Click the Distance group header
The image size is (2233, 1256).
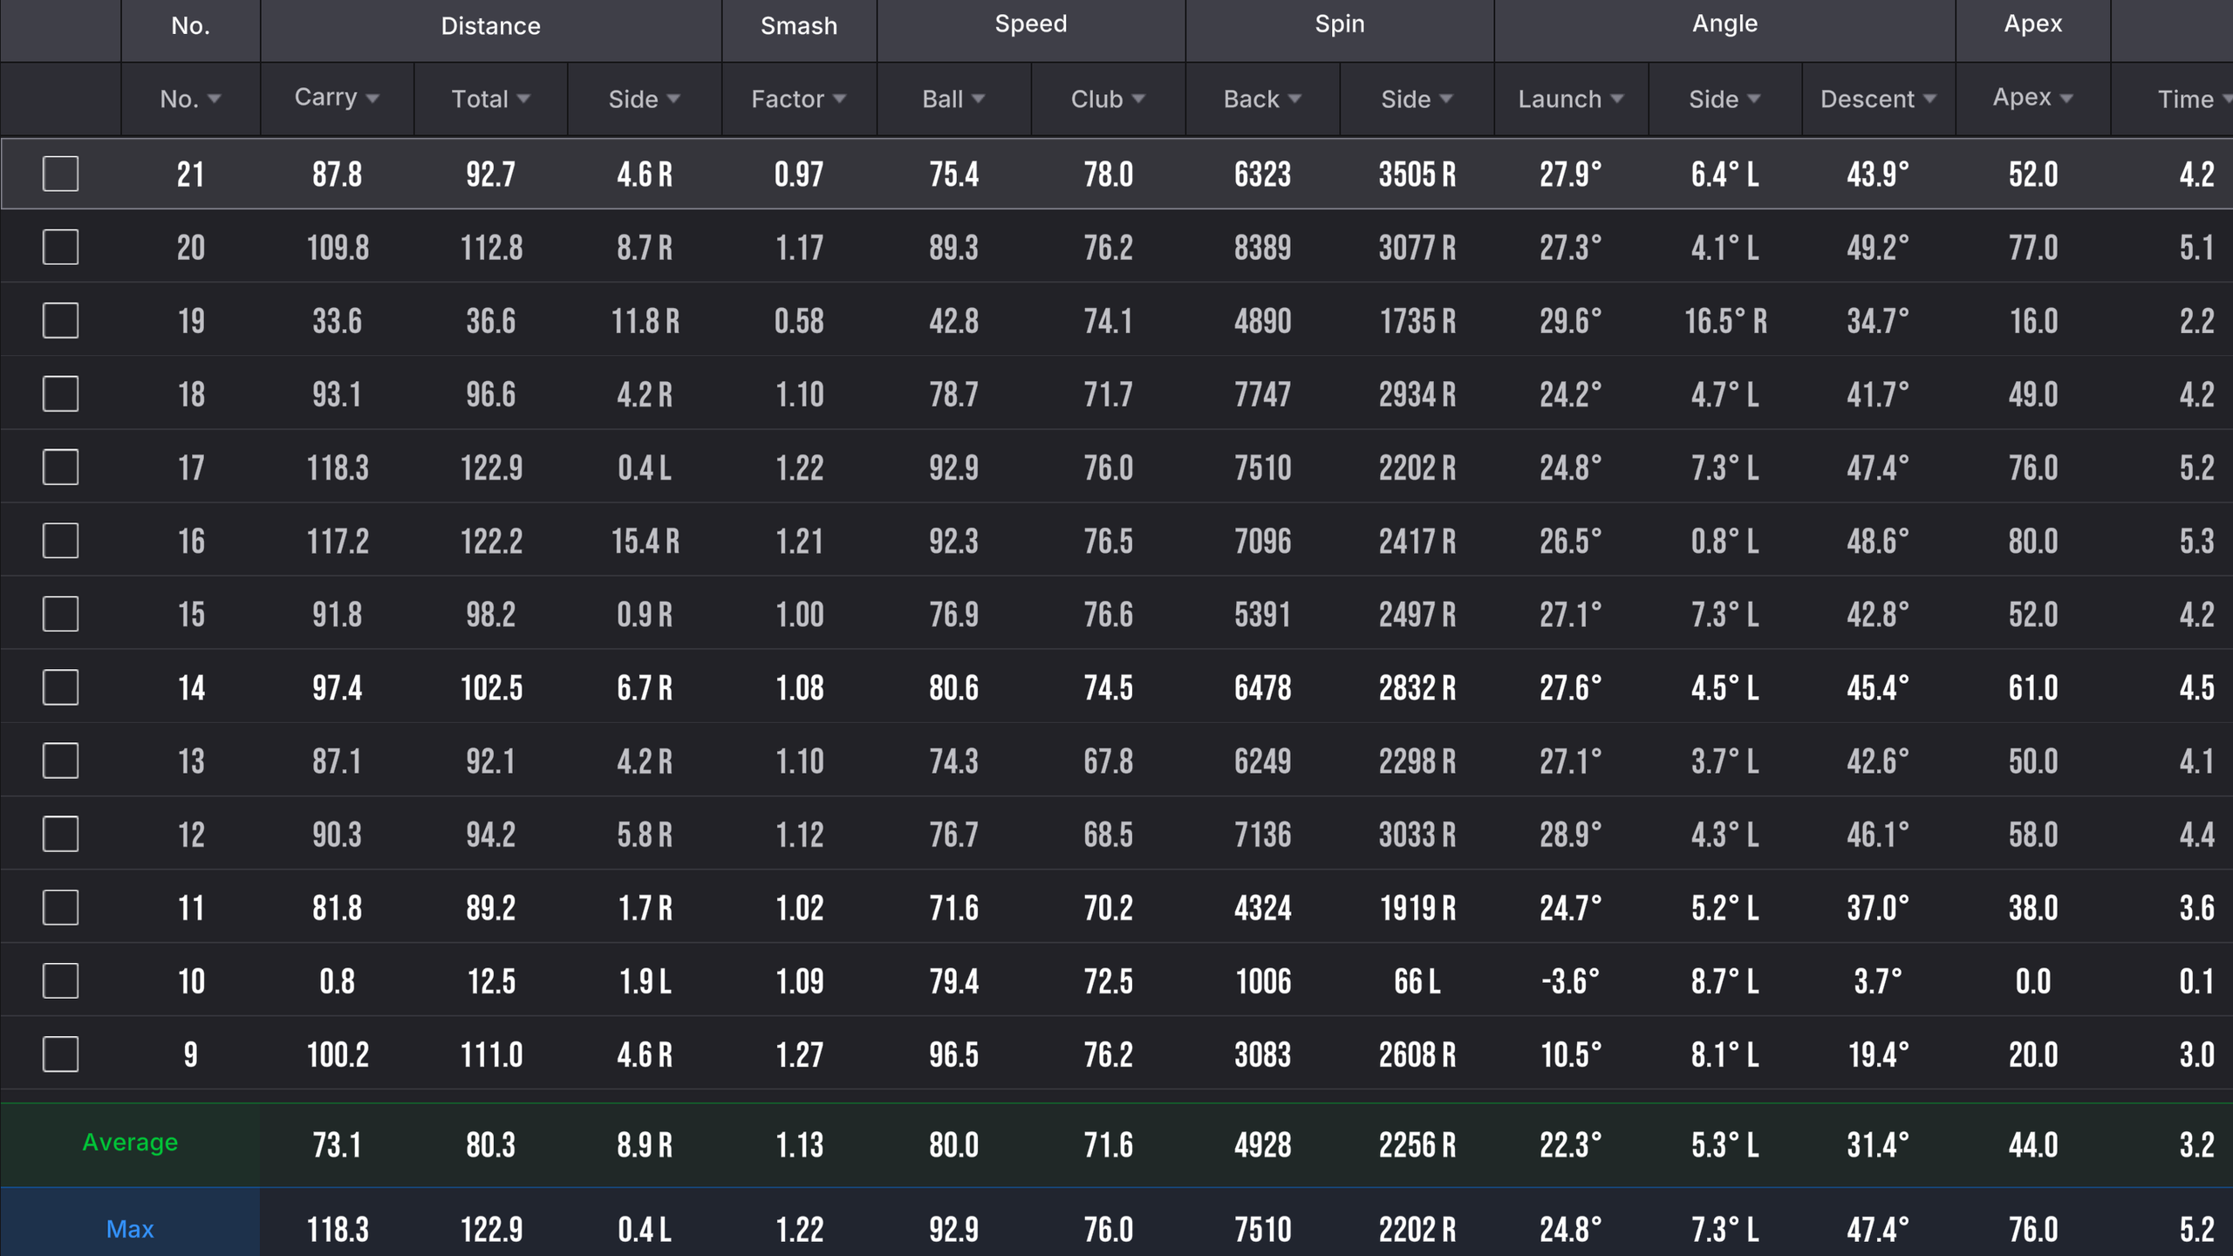click(490, 26)
